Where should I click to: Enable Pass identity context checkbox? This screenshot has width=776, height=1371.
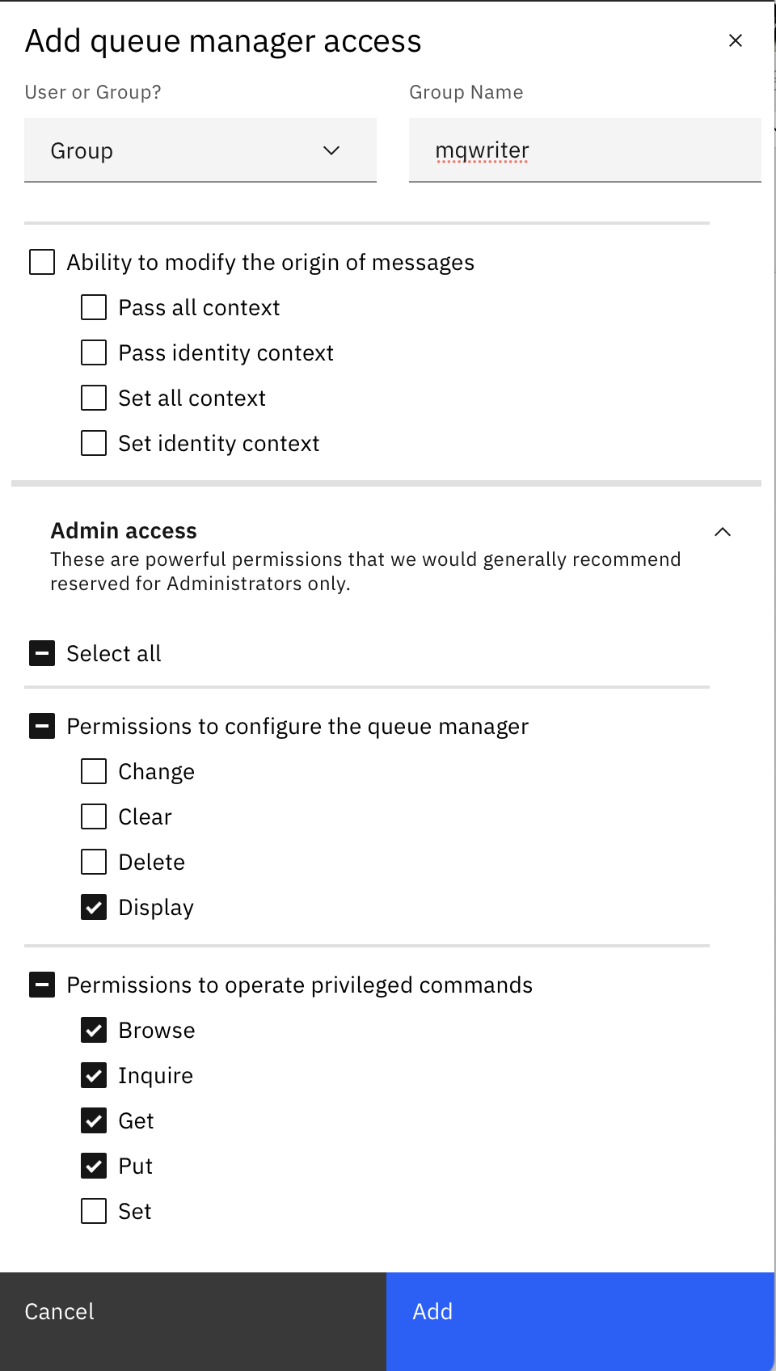pos(94,352)
